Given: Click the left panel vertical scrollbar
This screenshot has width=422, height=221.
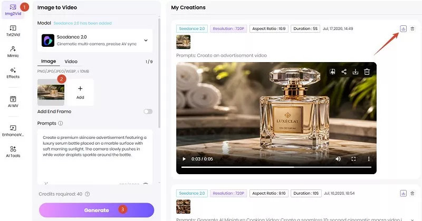Looking at the screenshot, I should [159, 73].
